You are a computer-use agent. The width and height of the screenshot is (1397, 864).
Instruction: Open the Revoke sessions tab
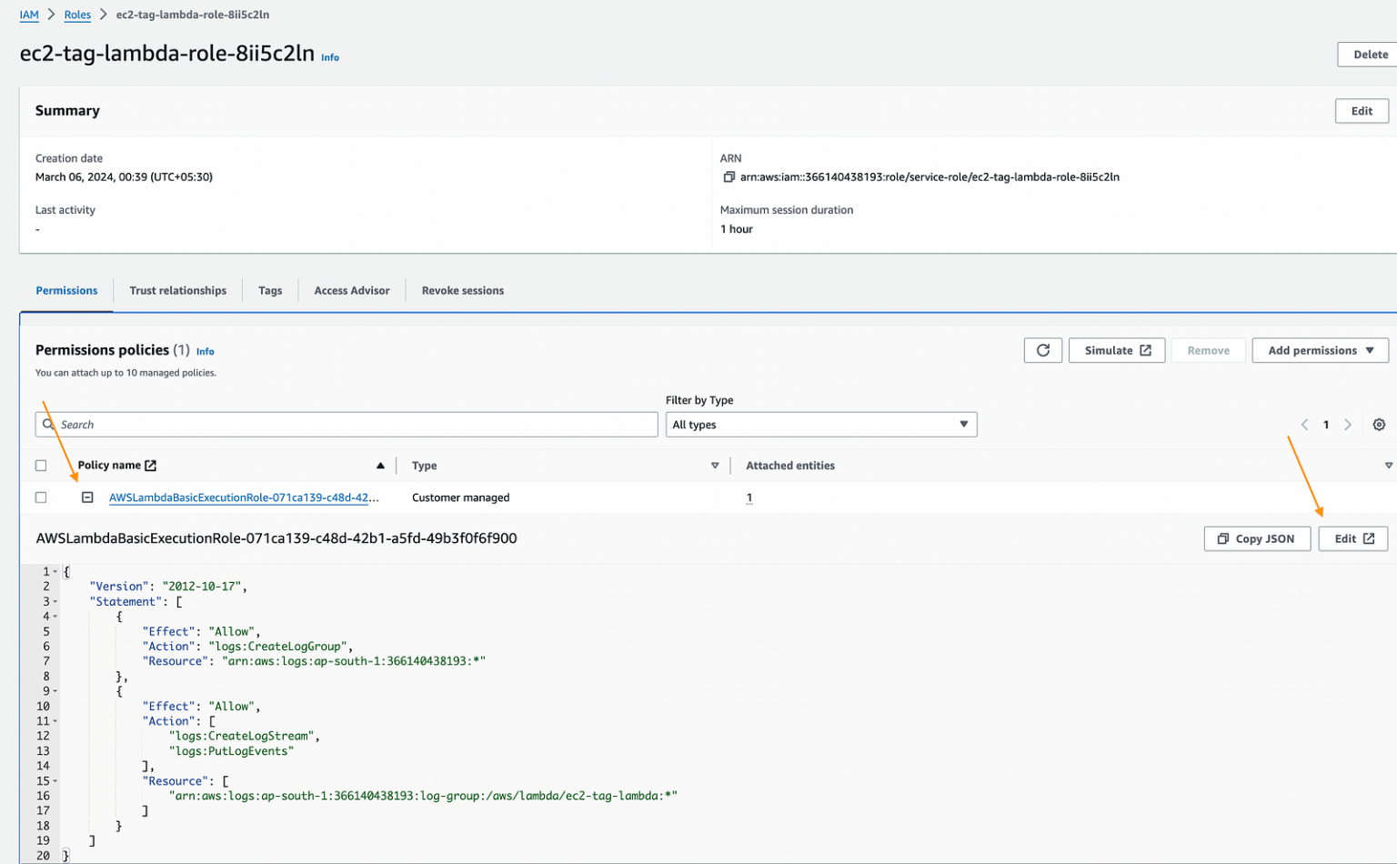pos(463,291)
